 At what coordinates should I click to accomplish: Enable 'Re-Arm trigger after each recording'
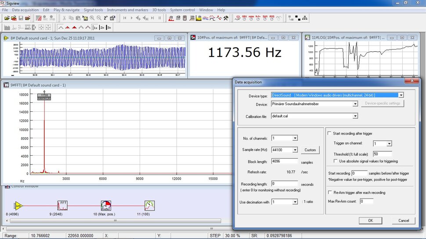tap(330, 193)
